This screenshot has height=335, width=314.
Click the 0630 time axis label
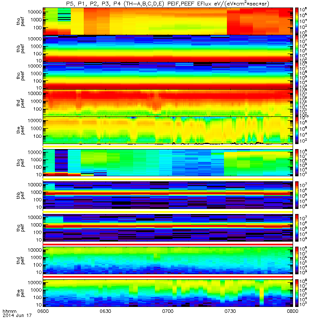106,311
